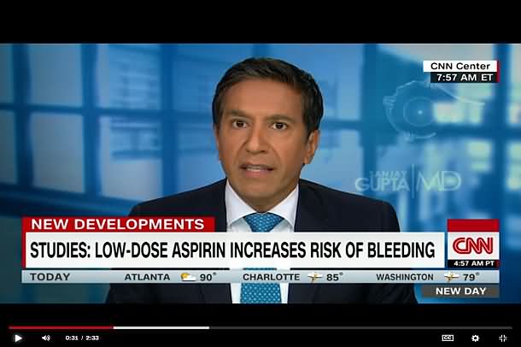Click the Charlotte sun weather icon
521x347 pixels.
(x=314, y=277)
